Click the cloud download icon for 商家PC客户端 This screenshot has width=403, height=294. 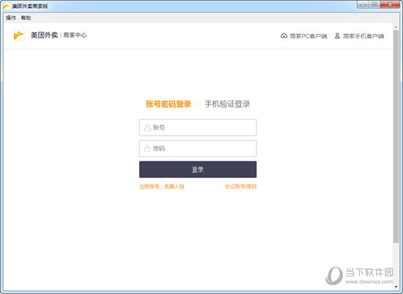coord(284,36)
